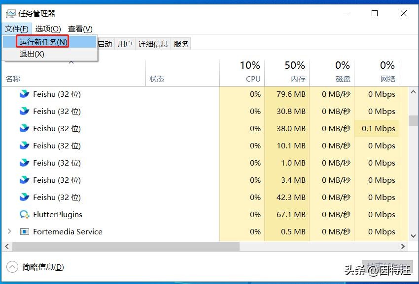Screen dimensions: 419x284
Task: Select the Feishu process using 1.0 MB
Action: click(57, 163)
